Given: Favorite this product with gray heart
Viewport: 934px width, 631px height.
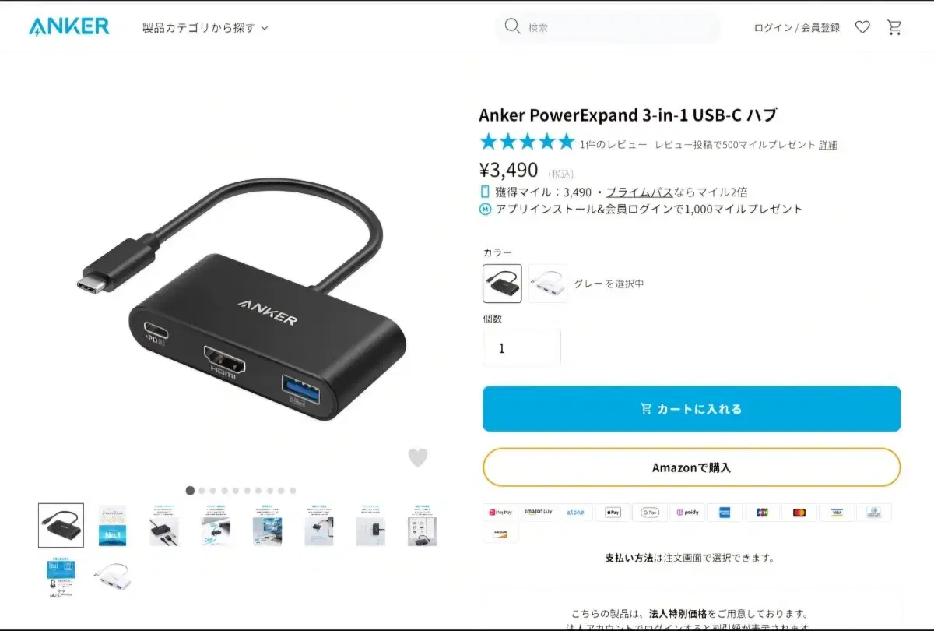Looking at the screenshot, I should [x=418, y=458].
